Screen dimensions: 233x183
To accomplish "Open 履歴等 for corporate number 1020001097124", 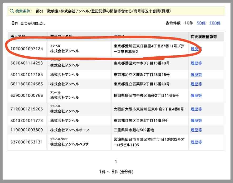I will coord(196,49).
